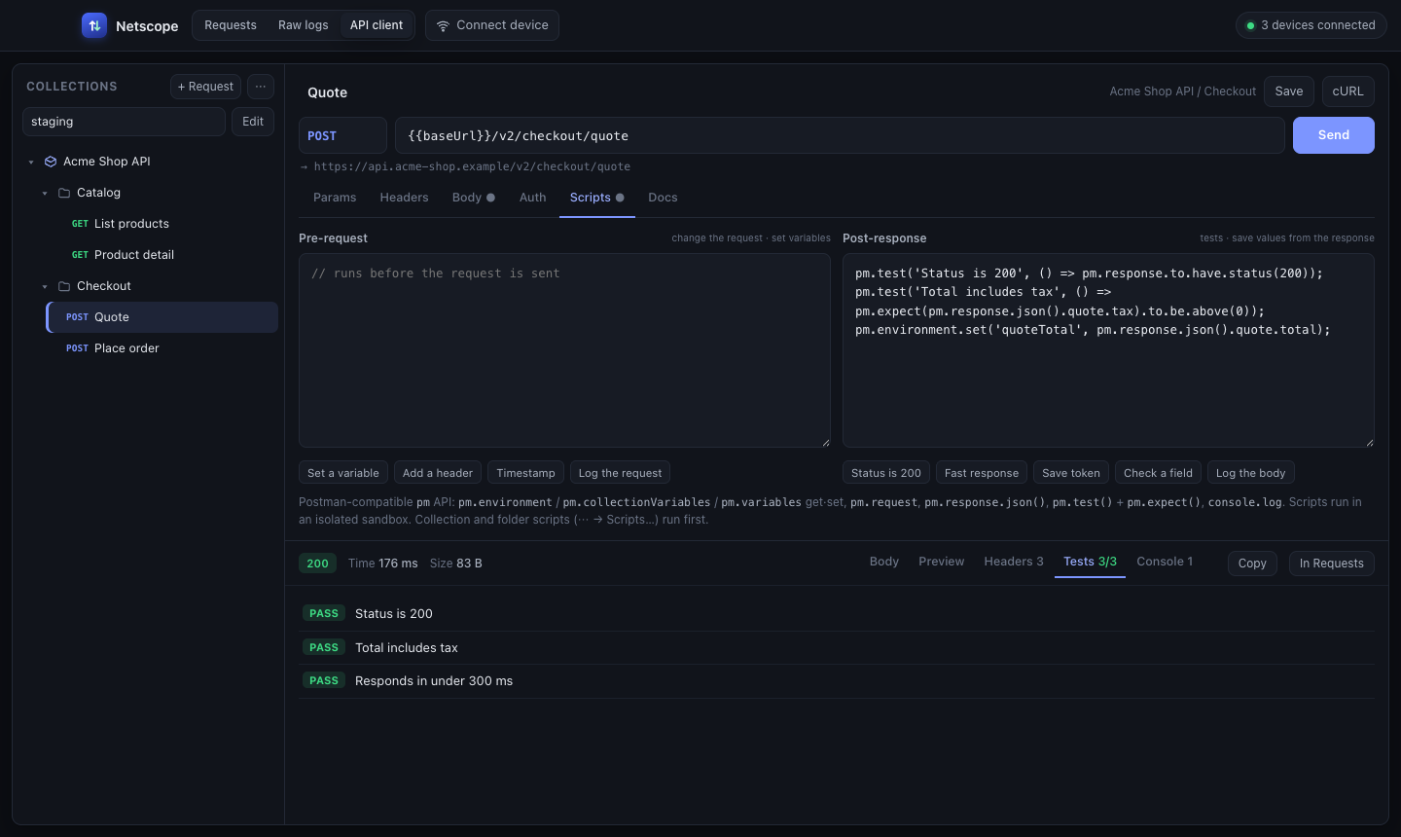The width and height of the screenshot is (1401, 837).
Task: Open the POST method dropdown
Action: point(342,135)
